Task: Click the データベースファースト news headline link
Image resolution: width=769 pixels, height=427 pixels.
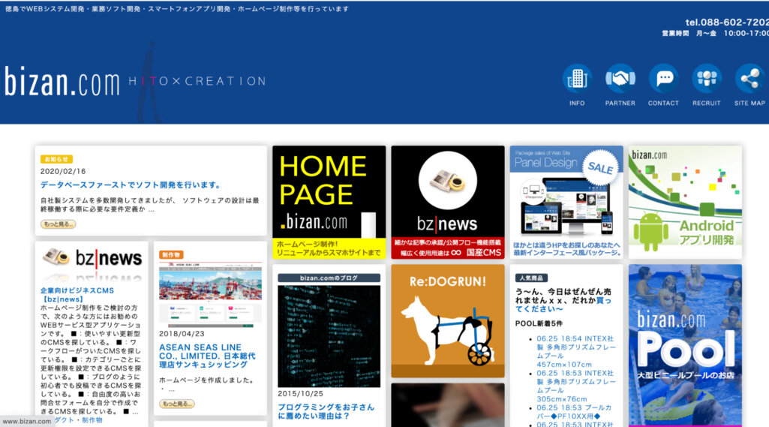Action: pyautogui.click(x=131, y=185)
